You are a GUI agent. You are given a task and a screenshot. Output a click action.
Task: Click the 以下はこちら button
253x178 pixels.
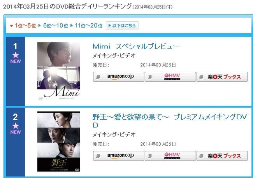(x=122, y=25)
